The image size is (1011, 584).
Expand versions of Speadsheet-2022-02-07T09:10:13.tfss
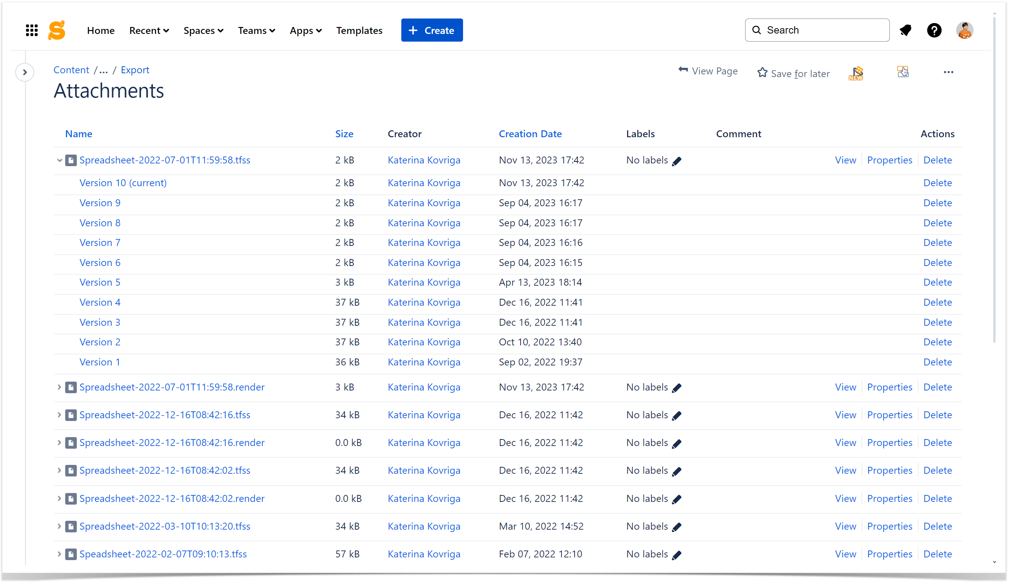pyautogui.click(x=59, y=554)
